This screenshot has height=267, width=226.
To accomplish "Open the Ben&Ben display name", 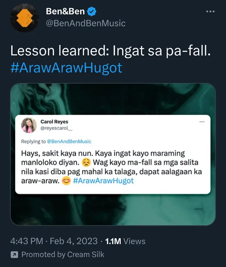I will [65, 11].
